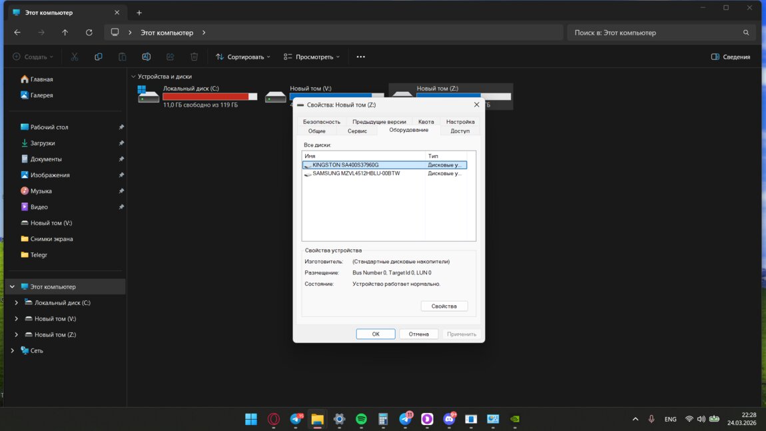The width and height of the screenshot is (766, 431).
Task: Switch to the Безопасность tab
Action: click(x=321, y=122)
